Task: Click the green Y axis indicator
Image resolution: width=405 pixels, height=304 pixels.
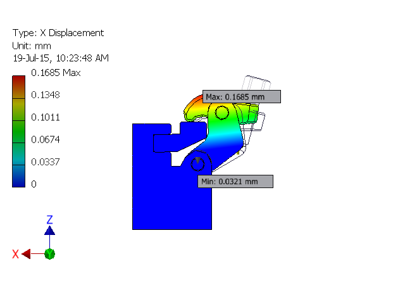Action: coord(49,254)
